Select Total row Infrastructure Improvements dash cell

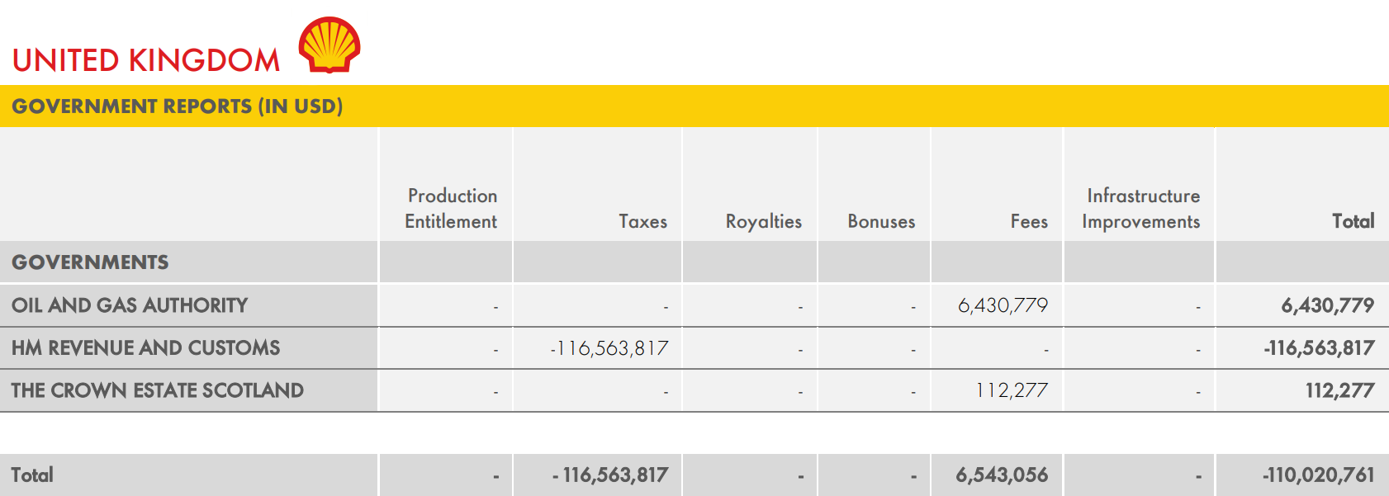pos(1198,477)
